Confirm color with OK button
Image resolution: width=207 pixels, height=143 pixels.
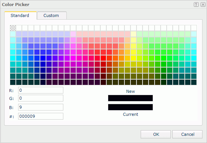(x=156, y=134)
